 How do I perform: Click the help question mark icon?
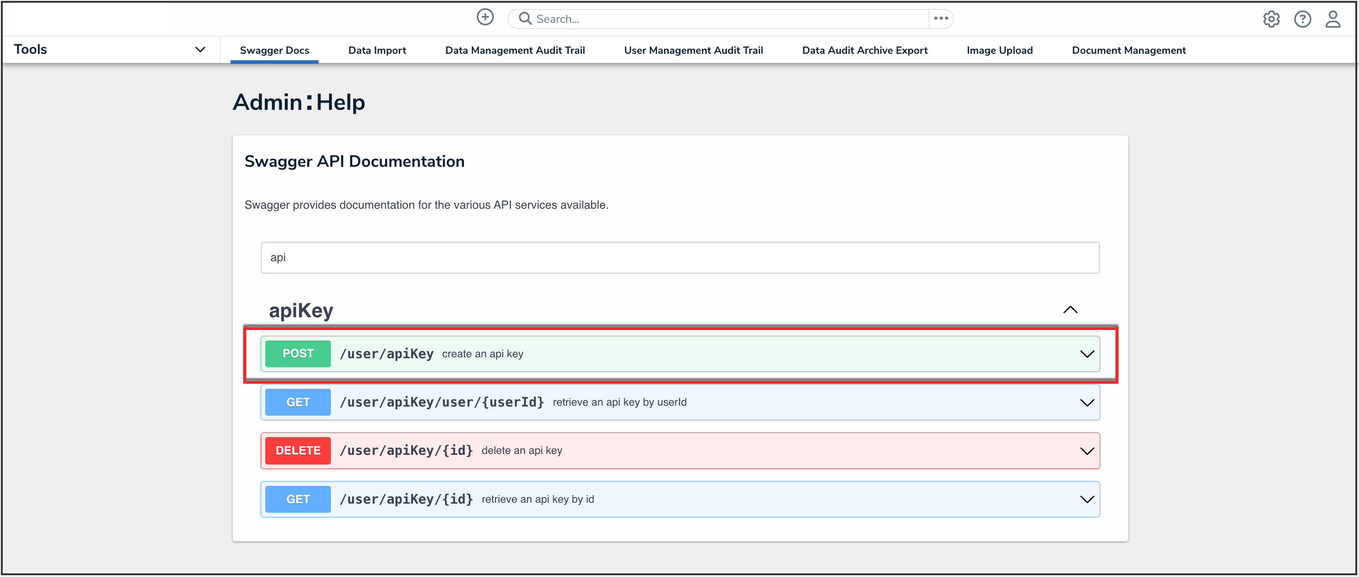pos(1302,19)
